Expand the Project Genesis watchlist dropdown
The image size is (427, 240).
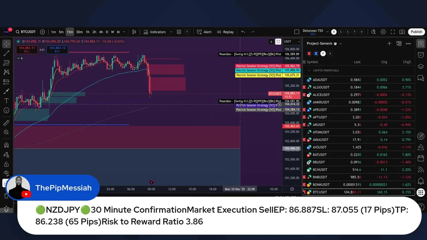(x=340, y=44)
